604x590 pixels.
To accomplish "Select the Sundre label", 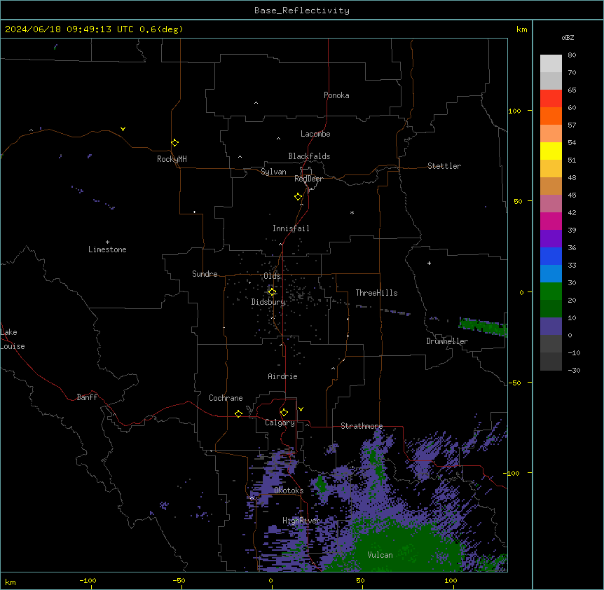I will (x=205, y=274).
